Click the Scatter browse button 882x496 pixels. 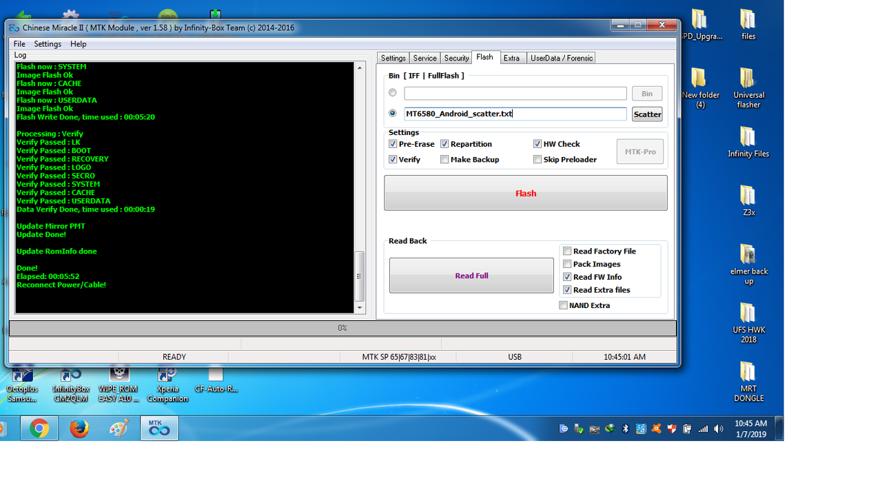(x=647, y=114)
